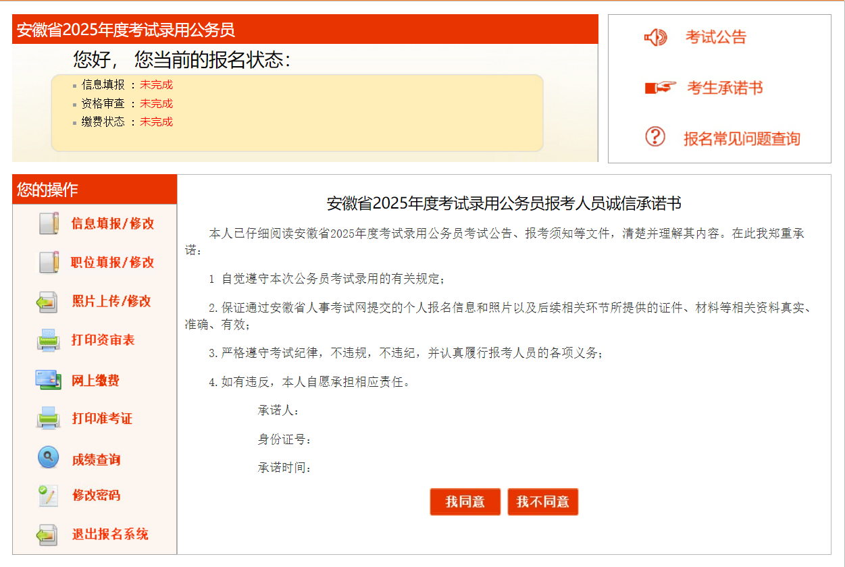Click the 承诺时间： label

[285, 468]
